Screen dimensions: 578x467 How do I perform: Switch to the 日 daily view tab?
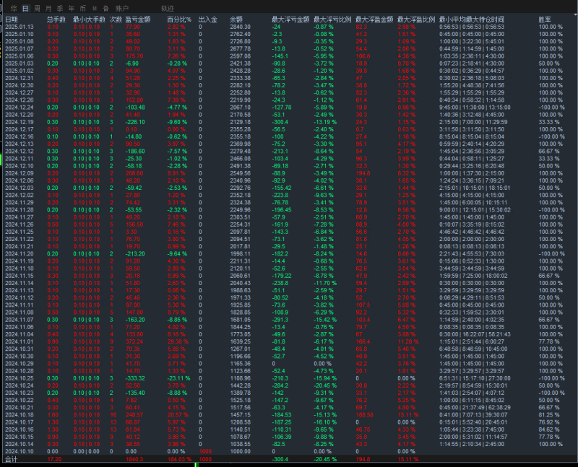[26, 7]
